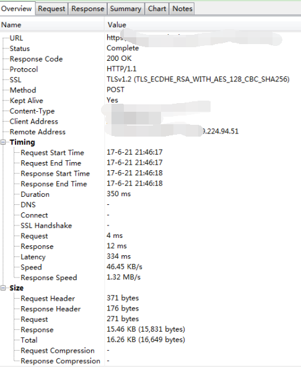The width and height of the screenshot is (301, 367).
Task: Switch to the Request tab
Action: click(x=51, y=9)
